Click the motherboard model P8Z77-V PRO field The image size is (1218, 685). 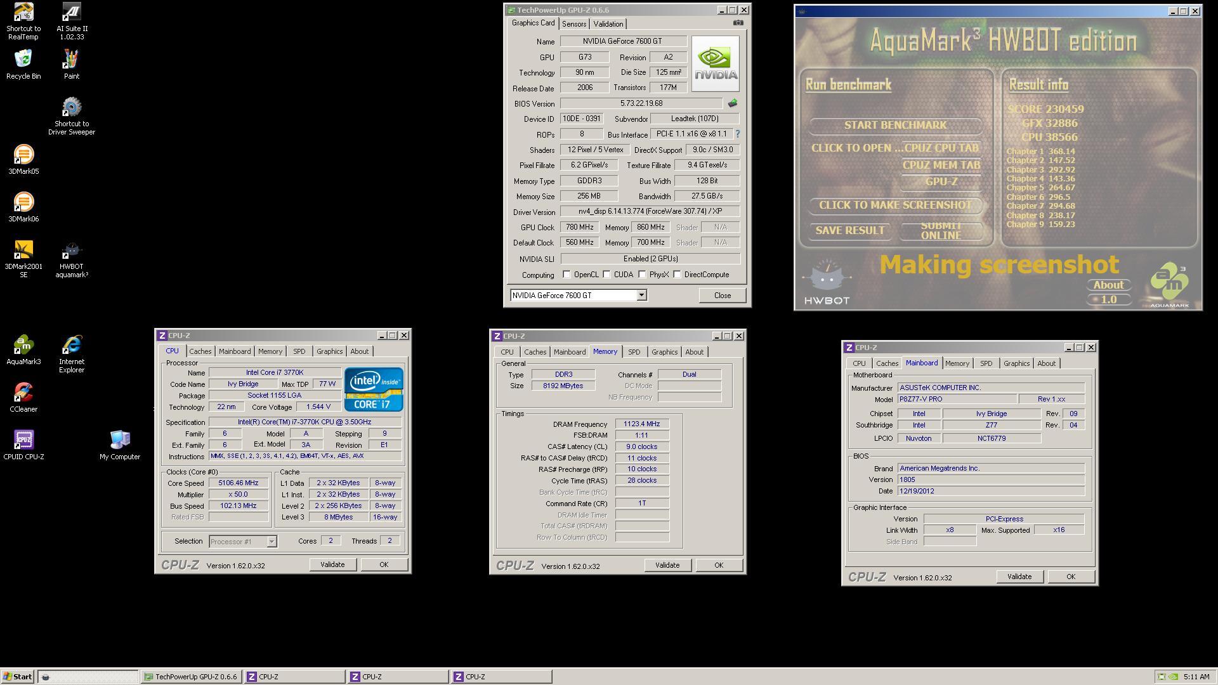[x=957, y=399]
